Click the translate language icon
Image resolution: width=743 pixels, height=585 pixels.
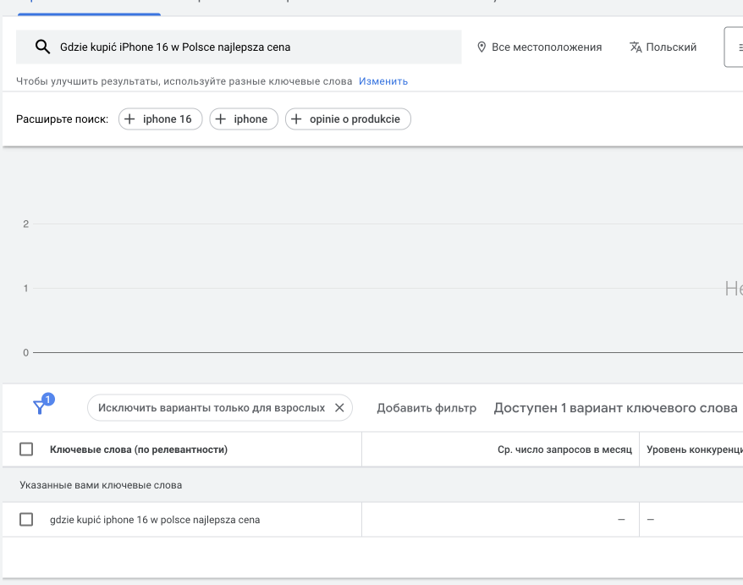636,47
